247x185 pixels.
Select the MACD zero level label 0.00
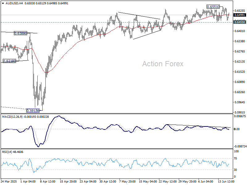[x=237, y=129]
